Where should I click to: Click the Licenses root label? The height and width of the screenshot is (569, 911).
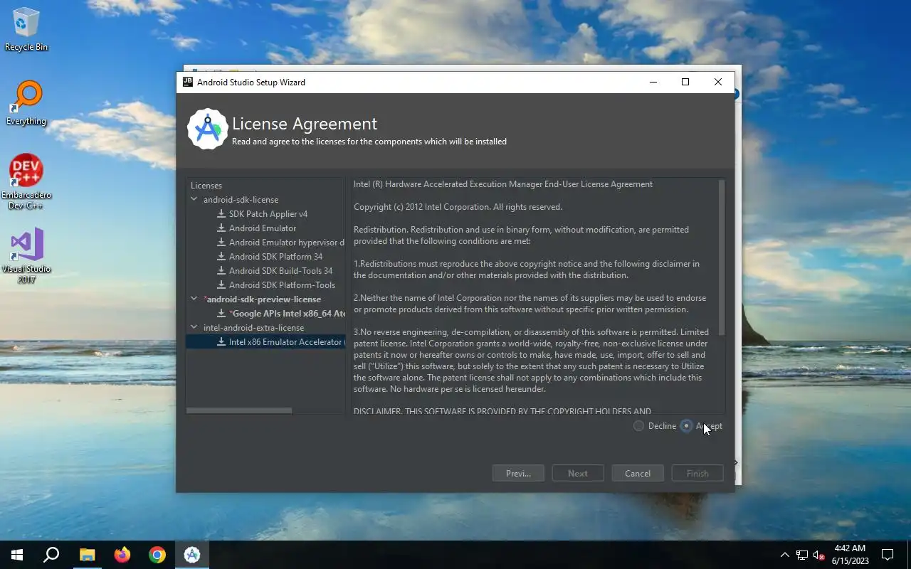coord(206,186)
